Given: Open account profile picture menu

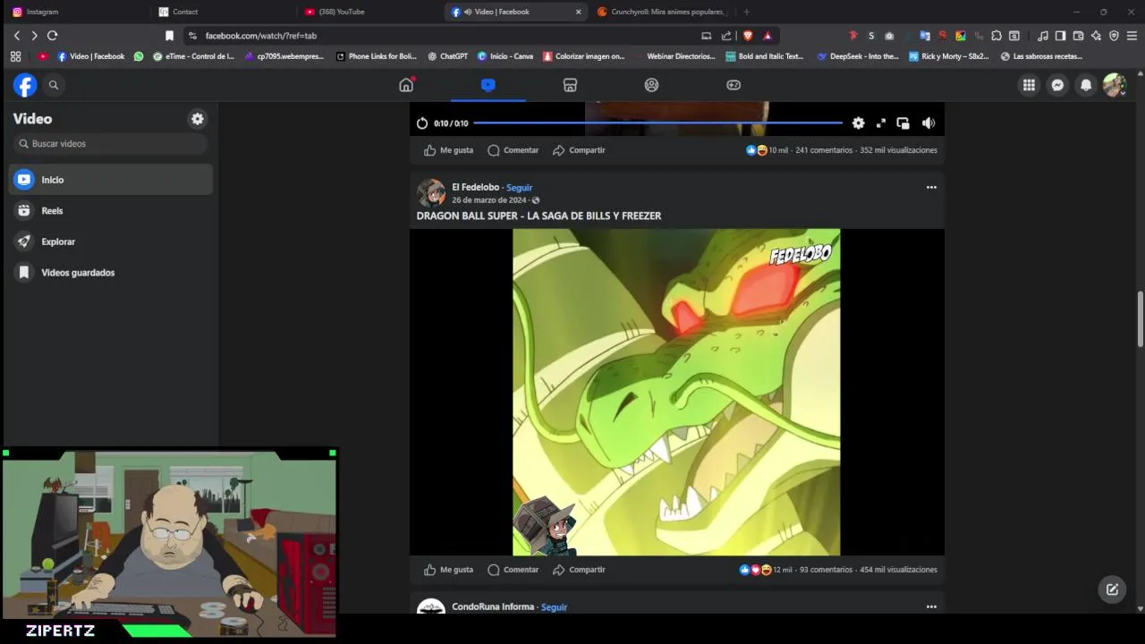Looking at the screenshot, I should (x=1115, y=85).
